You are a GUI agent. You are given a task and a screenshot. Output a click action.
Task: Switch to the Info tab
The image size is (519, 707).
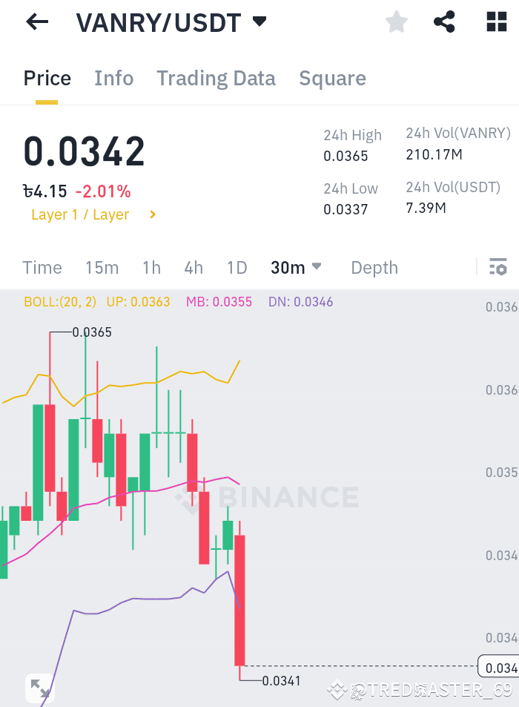113,78
